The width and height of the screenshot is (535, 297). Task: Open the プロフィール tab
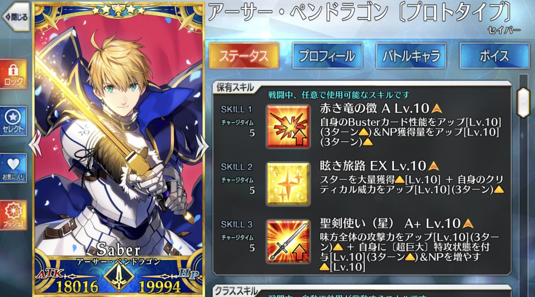coord(327,56)
